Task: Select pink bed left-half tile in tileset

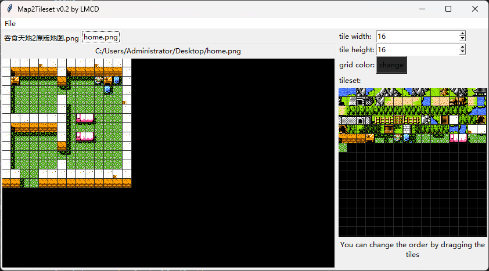Action: click(x=455, y=139)
